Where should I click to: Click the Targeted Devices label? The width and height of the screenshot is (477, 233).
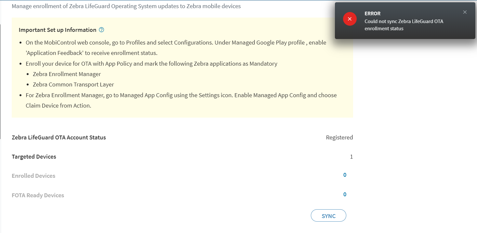(34, 157)
